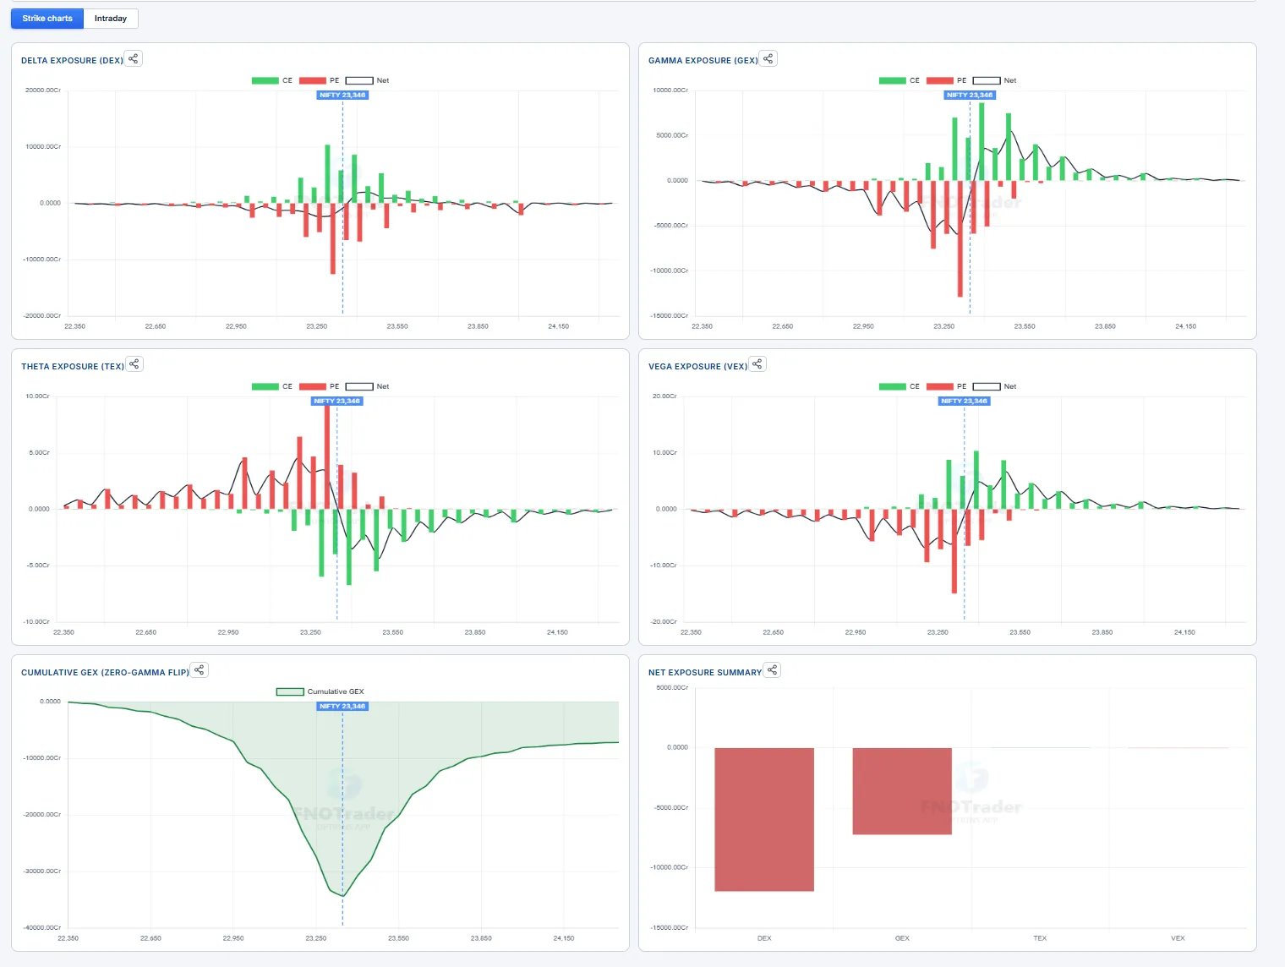Click NIFTY 23,346 marker in Cumulative GEX chart
1285x967 pixels.
click(342, 706)
